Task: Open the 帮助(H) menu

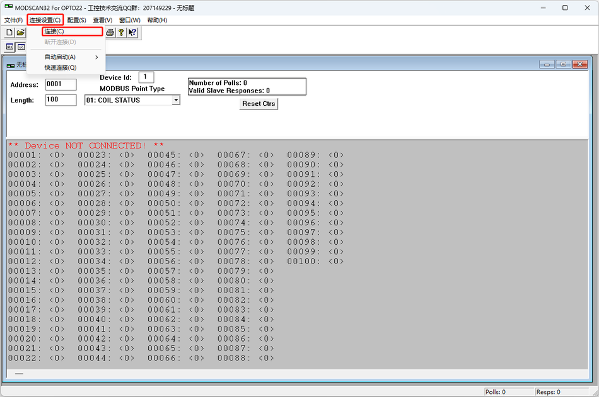Action: click(157, 20)
